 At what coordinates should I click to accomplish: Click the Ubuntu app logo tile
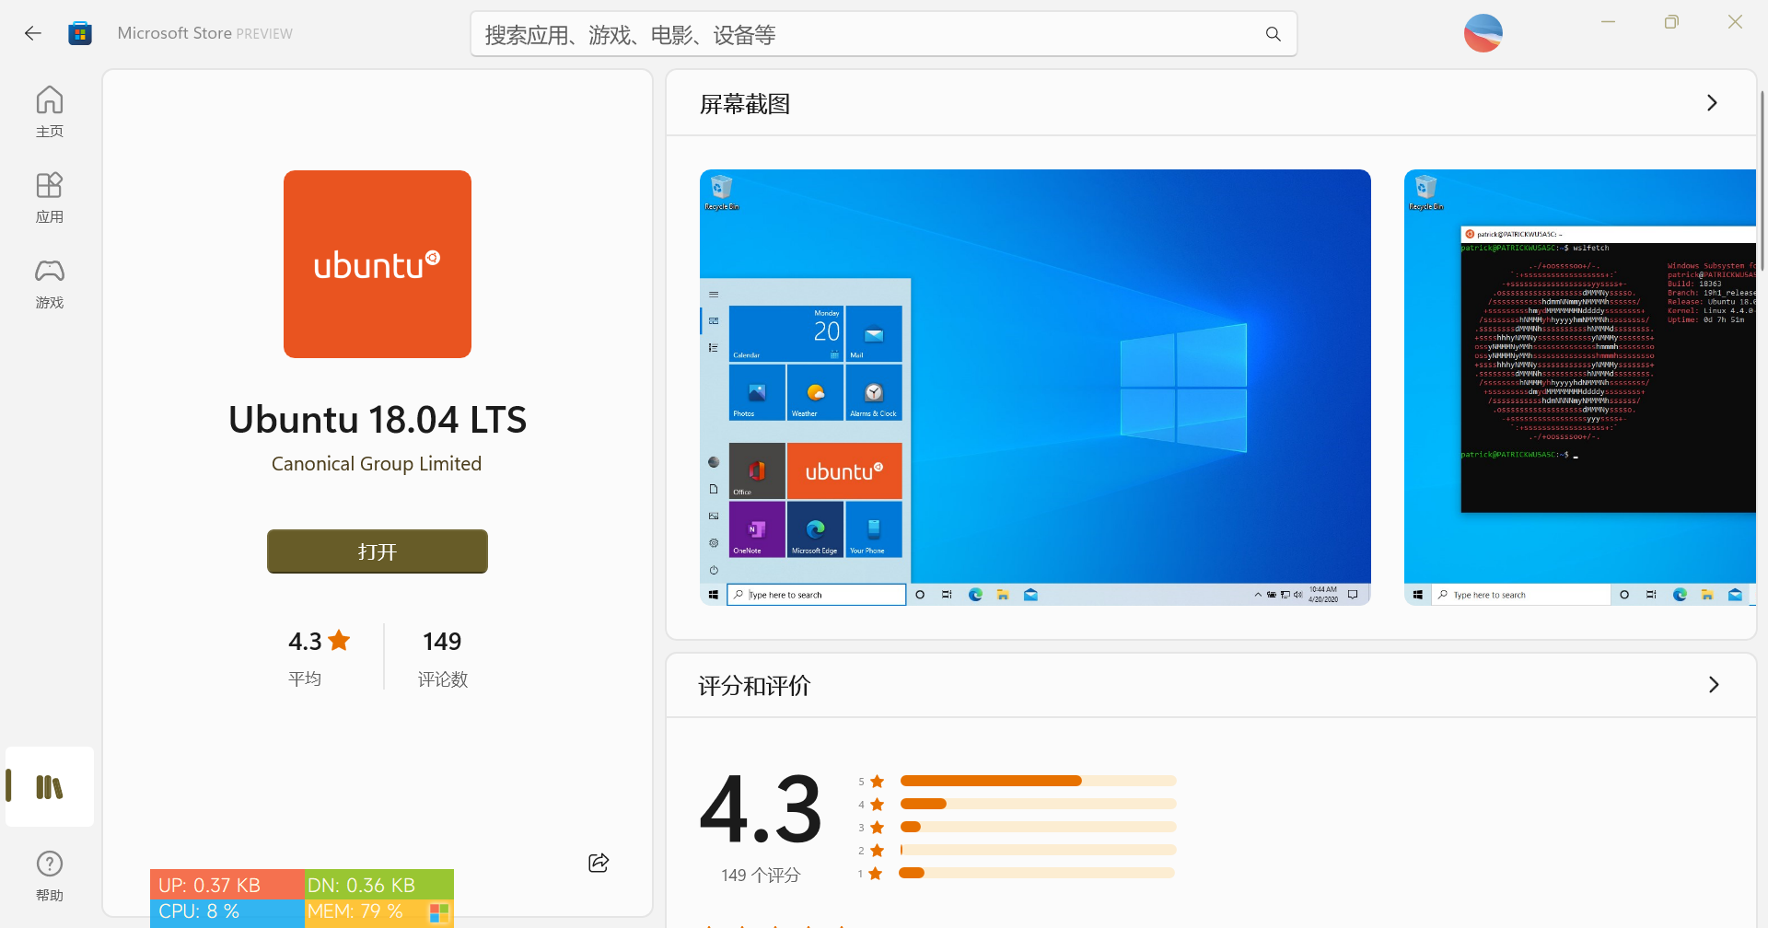point(378,264)
